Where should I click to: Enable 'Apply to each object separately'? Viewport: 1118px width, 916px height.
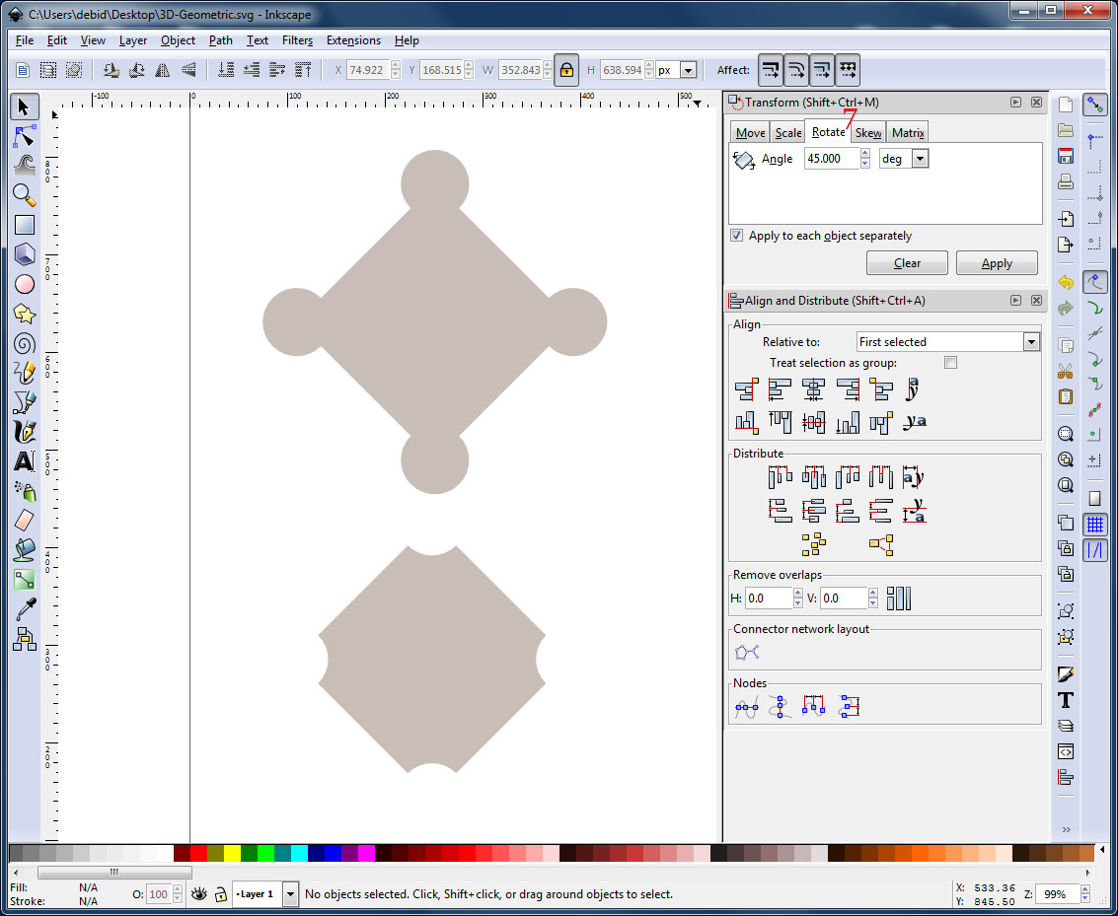(x=736, y=236)
